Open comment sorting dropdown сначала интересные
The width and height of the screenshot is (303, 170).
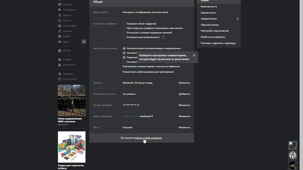pyautogui.click(x=167, y=67)
